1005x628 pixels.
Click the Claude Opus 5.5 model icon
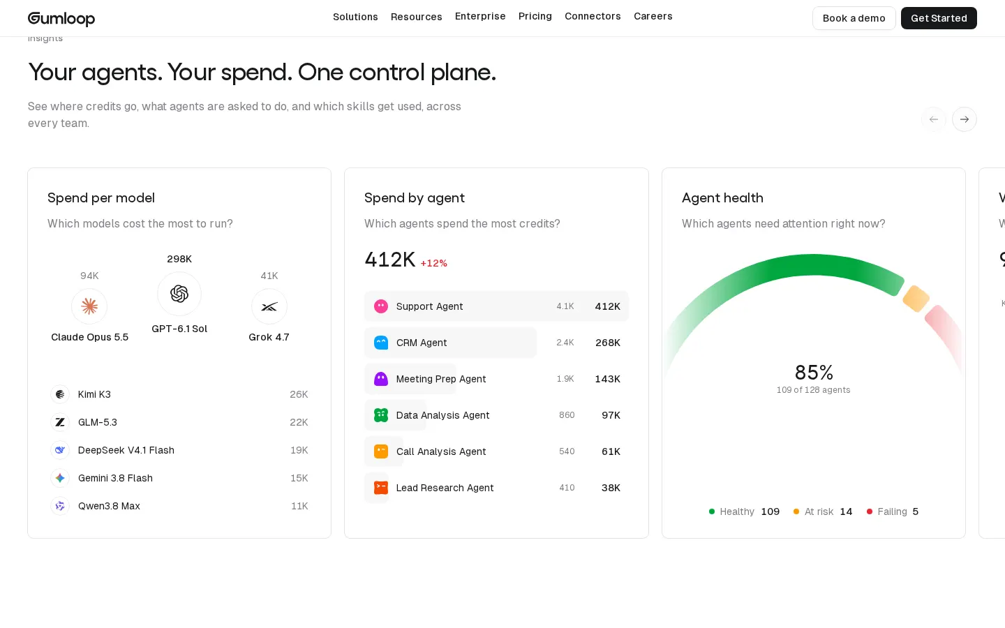pos(89,306)
